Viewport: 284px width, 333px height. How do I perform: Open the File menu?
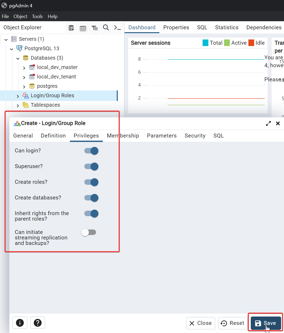click(x=5, y=16)
